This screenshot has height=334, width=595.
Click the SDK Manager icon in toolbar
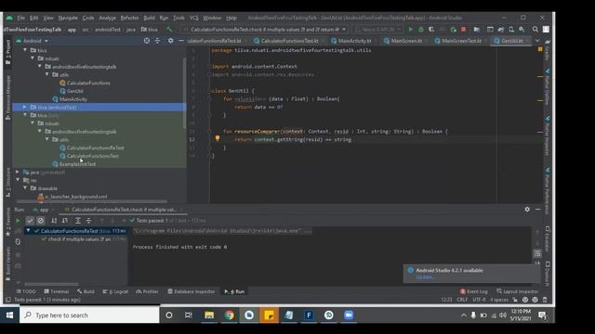coord(522,29)
